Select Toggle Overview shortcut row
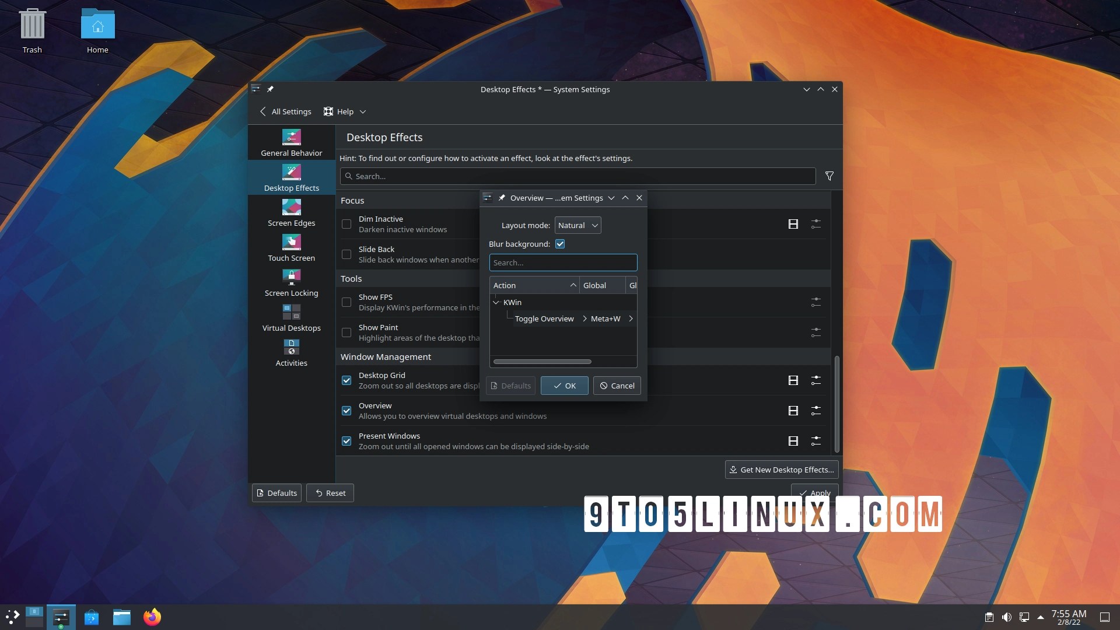This screenshot has width=1120, height=630. [544, 318]
